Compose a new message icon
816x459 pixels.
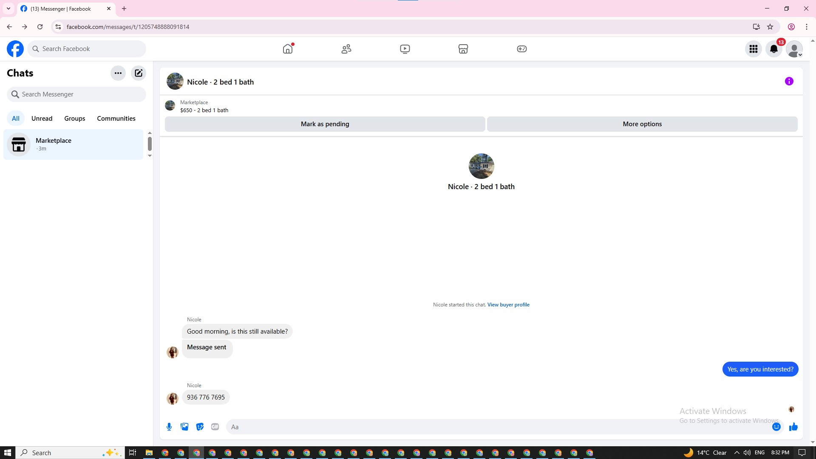point(139,73)
